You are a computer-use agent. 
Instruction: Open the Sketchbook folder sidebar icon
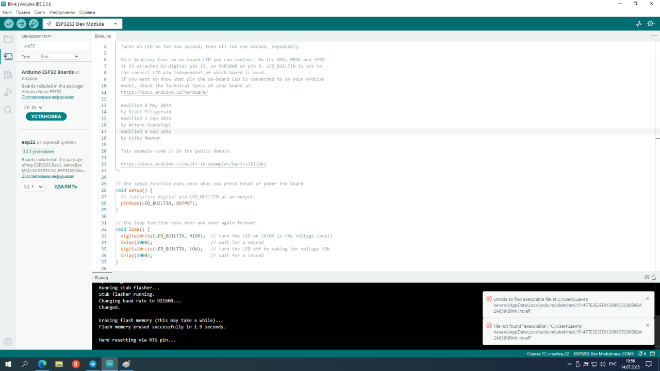tap(8, 39)
